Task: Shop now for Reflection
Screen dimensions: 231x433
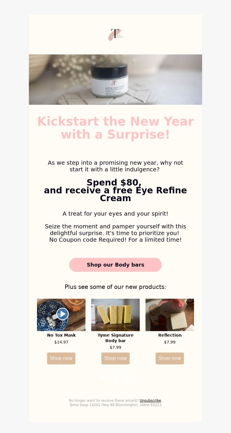Action: tap(170, 358)
